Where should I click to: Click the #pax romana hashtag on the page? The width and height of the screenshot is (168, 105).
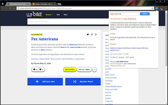(x=56, y=59)
